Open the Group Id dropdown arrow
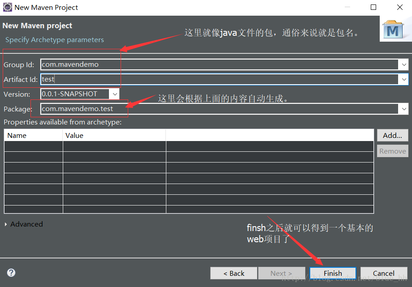 [404, 64]
